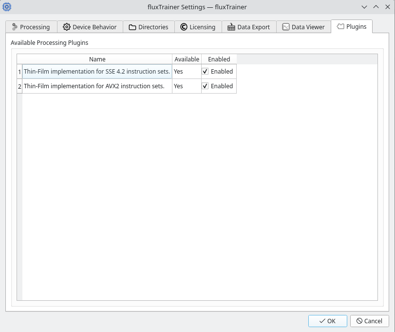395x332 pixels.
Task: Sort by the Name column header
Action: tap(97, 59)
